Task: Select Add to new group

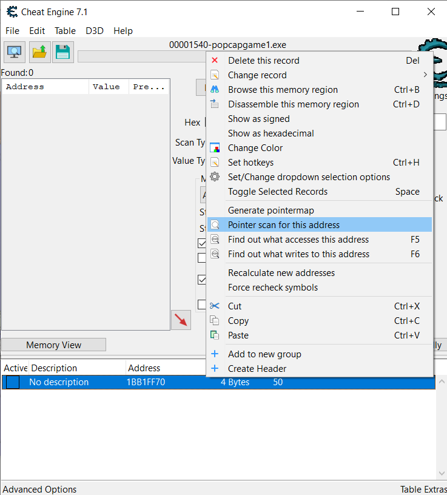Action: click(320, 354)
